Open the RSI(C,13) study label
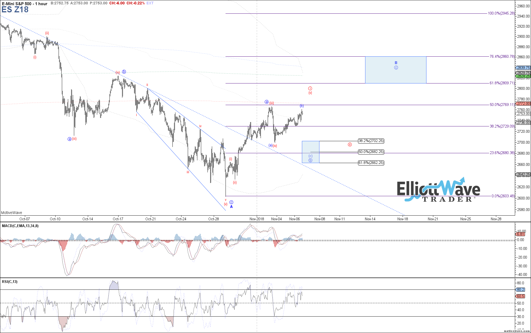The height and width of the screenshot is (333, 531). pos(10,282)
